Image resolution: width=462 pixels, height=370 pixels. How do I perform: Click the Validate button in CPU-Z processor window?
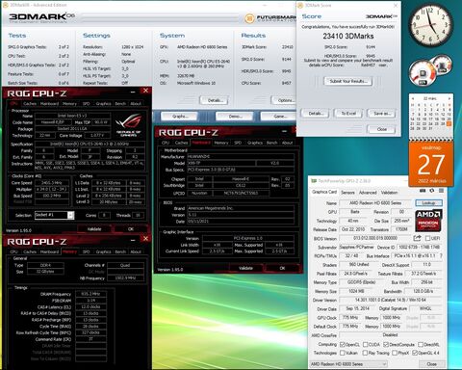tap(94, 229)
